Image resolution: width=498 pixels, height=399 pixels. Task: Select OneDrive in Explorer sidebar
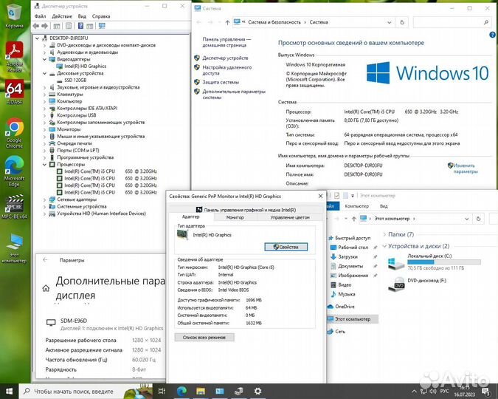coord(345,307)
